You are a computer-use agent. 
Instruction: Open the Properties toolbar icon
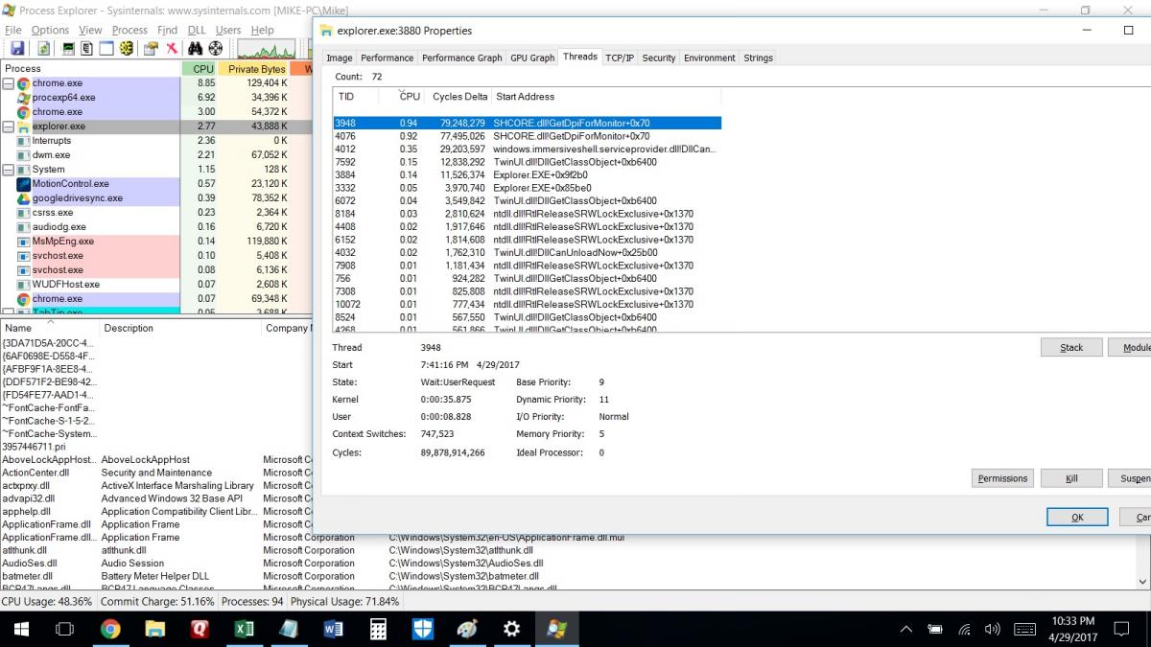point(152,48)
